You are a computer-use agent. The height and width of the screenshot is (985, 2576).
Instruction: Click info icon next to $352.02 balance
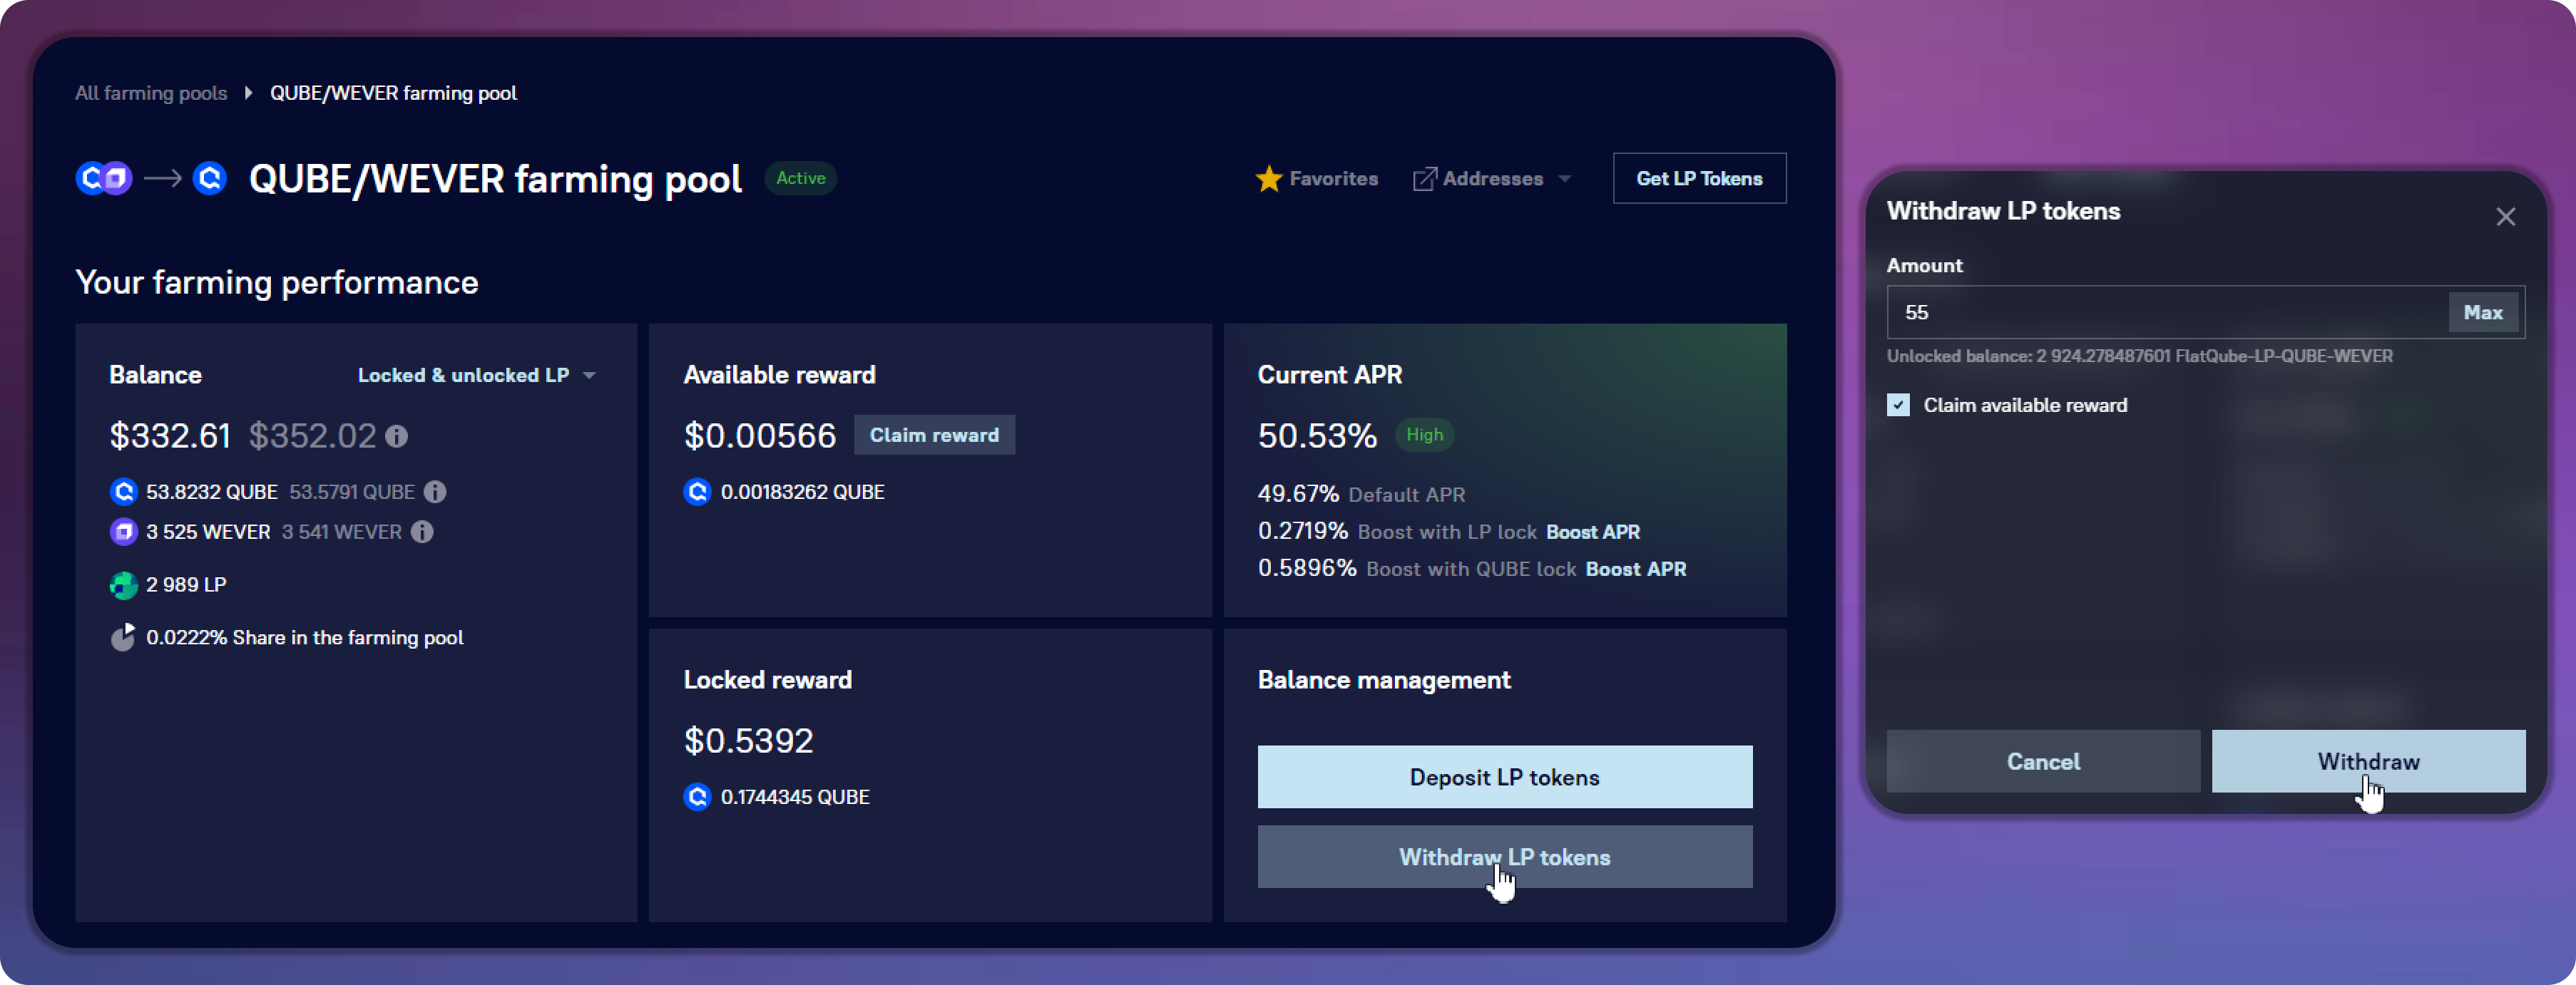tap(397, 437)
